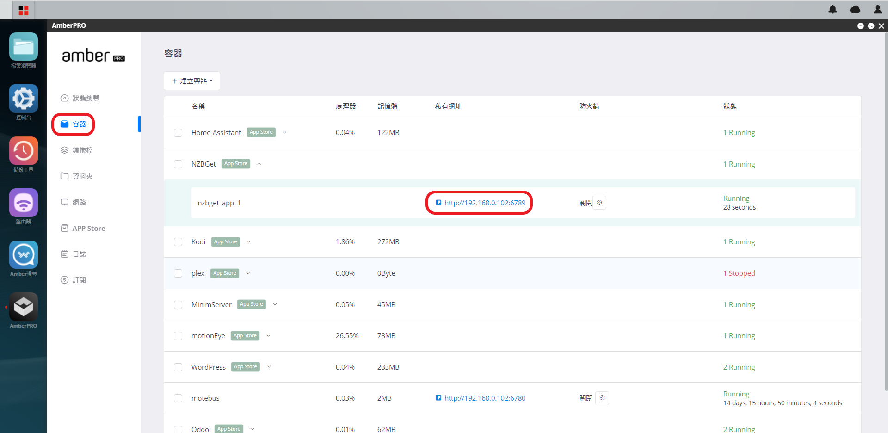Click external link icon beside port 6789 address
Viewport: 888px width, 433px height.
(438, 203)
